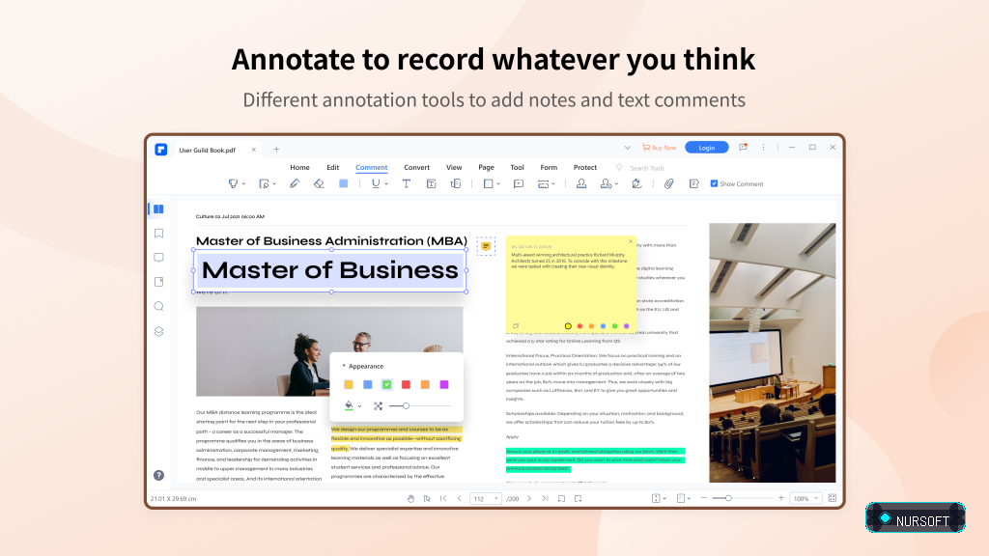The height and width of the screenshot is (556, 989).
Task: Open the Convert menu tab
Action: click(417, 167)
